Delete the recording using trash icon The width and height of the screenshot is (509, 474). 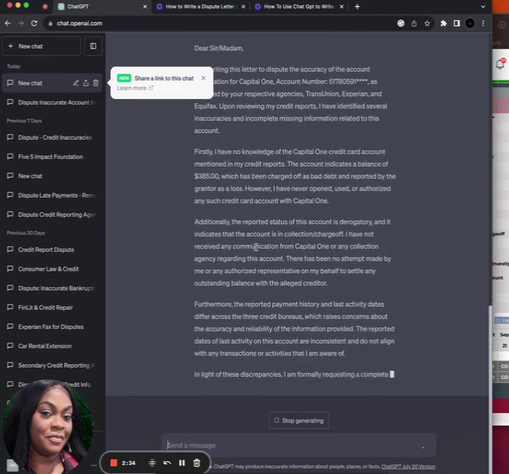pos(197,462)
